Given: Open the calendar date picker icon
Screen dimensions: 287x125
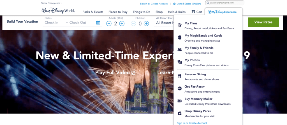Looking at the screenshot, I should tap(98, 23).
